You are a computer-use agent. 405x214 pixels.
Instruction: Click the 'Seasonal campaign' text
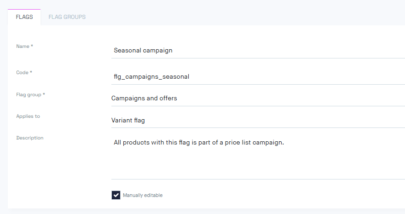pyautogui.click(x=143, y=50)
